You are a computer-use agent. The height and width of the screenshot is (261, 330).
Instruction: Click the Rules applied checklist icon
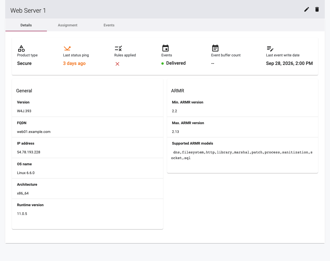pos(118,48)
